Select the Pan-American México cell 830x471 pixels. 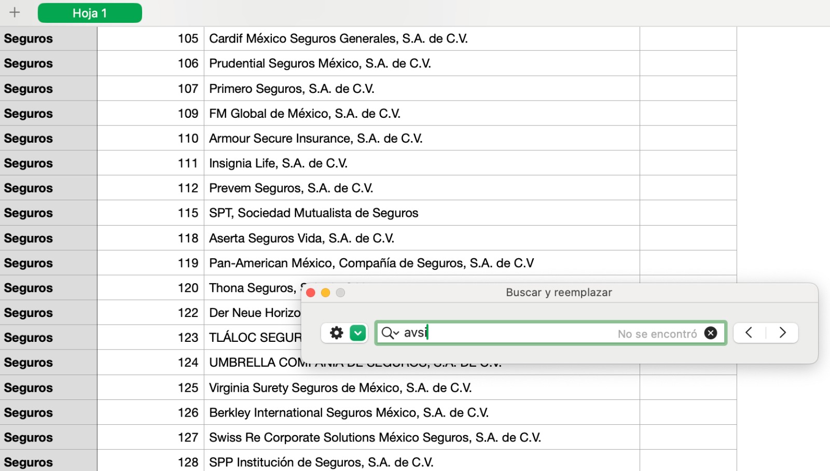(421, 263)
